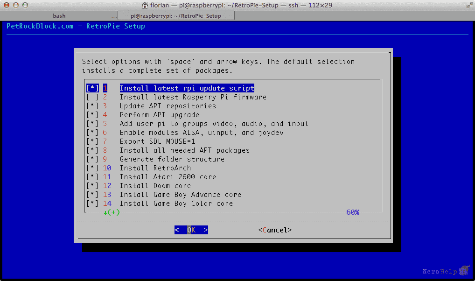Select 'Install Atari 2600 core' row text
The image size is (475, 281).
click(168, 177)
